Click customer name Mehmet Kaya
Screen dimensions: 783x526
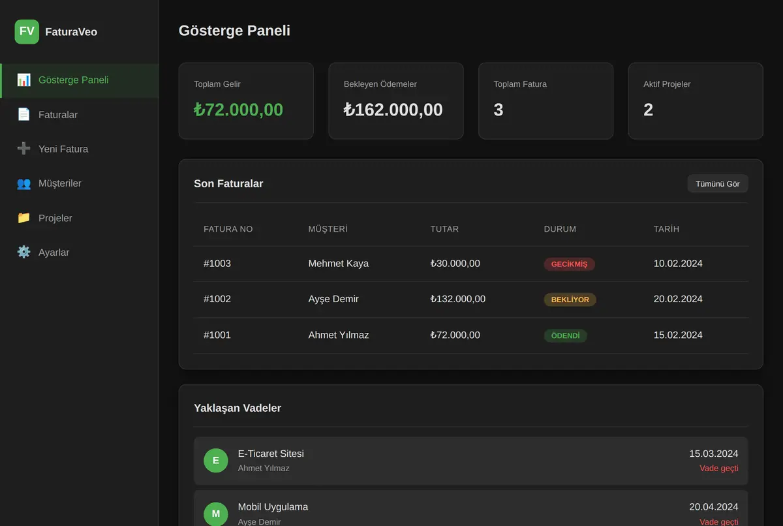click(x=339, y=264)
